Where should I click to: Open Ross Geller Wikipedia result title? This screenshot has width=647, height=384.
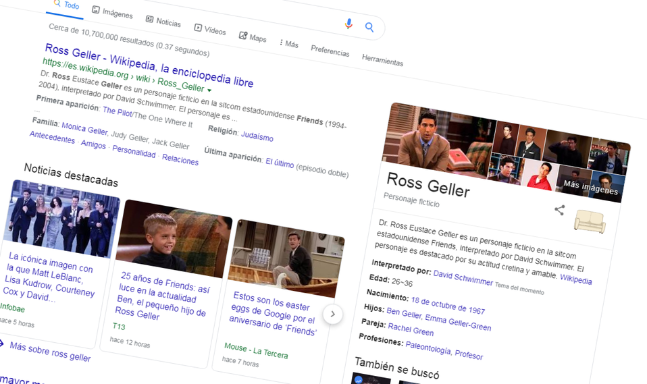point(149,65)
